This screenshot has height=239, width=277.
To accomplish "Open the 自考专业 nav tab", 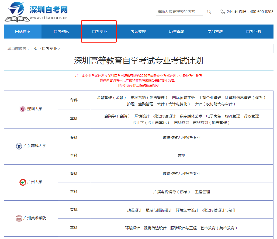I will pos(100,32).
